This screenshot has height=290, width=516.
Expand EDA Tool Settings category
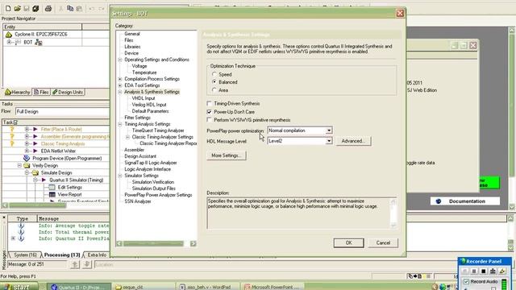tap(120, 85)
